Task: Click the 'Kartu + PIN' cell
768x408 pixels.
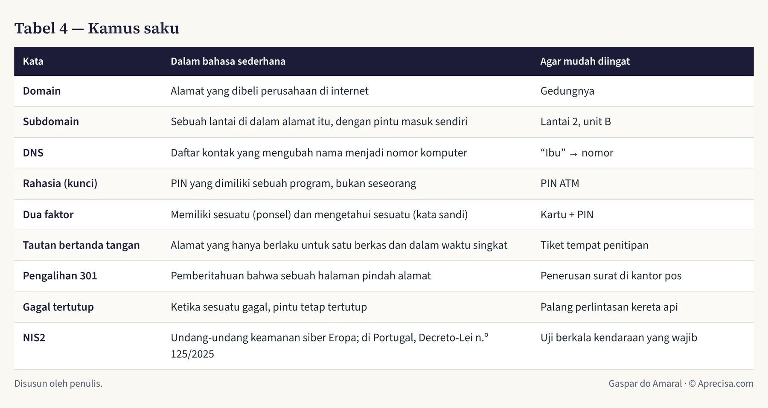Action: pyautogui.click(x=567, y=214)
